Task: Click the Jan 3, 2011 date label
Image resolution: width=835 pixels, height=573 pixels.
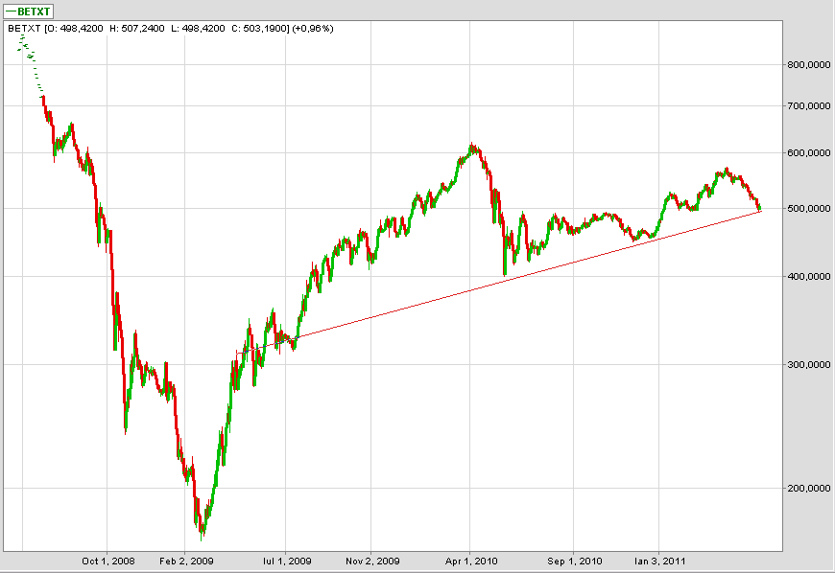Action: tap(659, 561)
